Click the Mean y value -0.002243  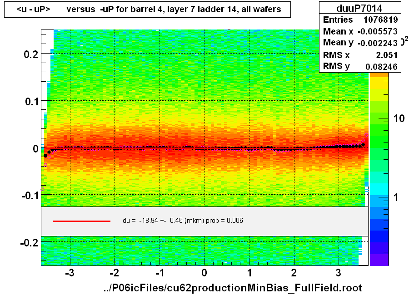tap(378, 43)
